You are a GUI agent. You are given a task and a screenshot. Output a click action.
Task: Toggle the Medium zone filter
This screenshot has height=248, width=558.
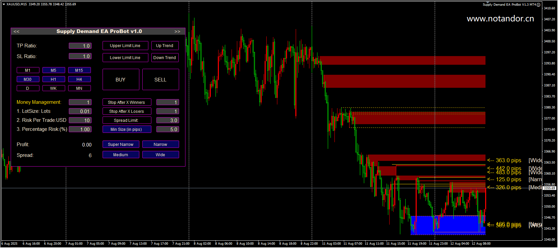click(121, 155)
